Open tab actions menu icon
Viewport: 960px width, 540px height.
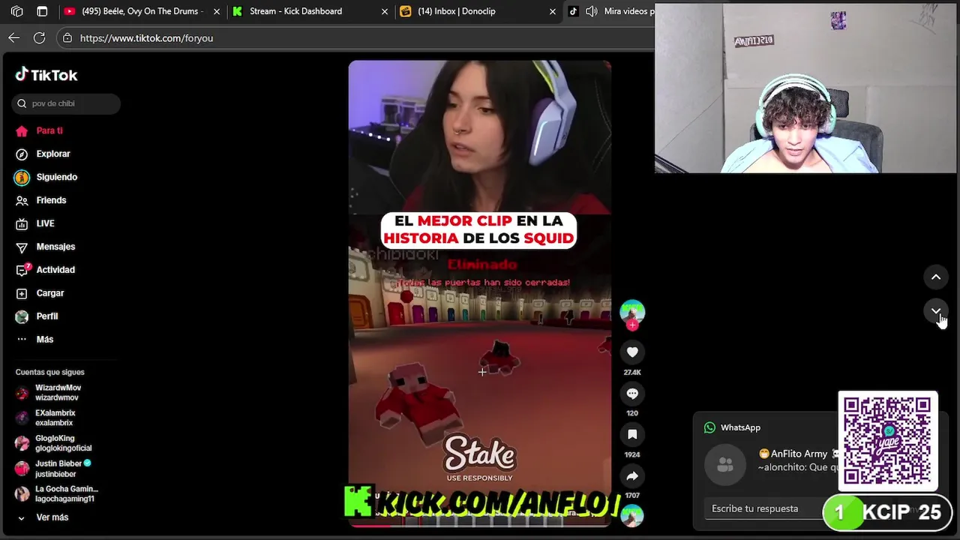(x=42, y=11)
